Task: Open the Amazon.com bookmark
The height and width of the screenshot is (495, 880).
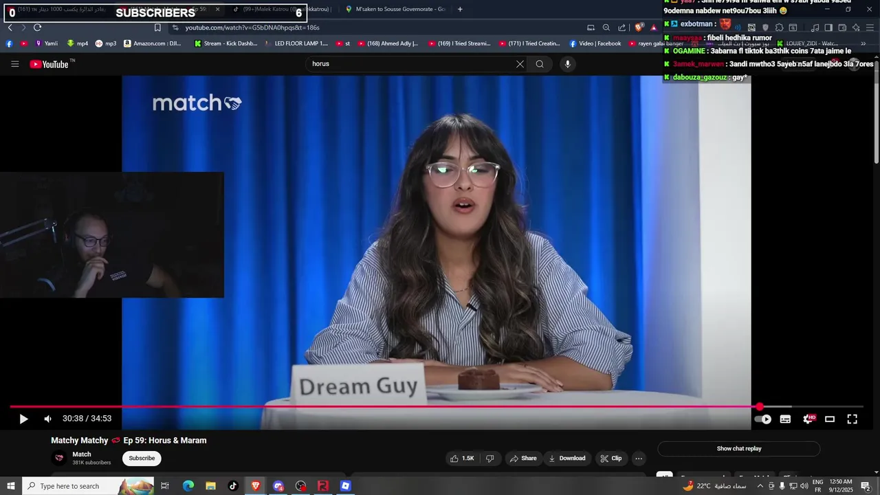Action: (152, 43)
